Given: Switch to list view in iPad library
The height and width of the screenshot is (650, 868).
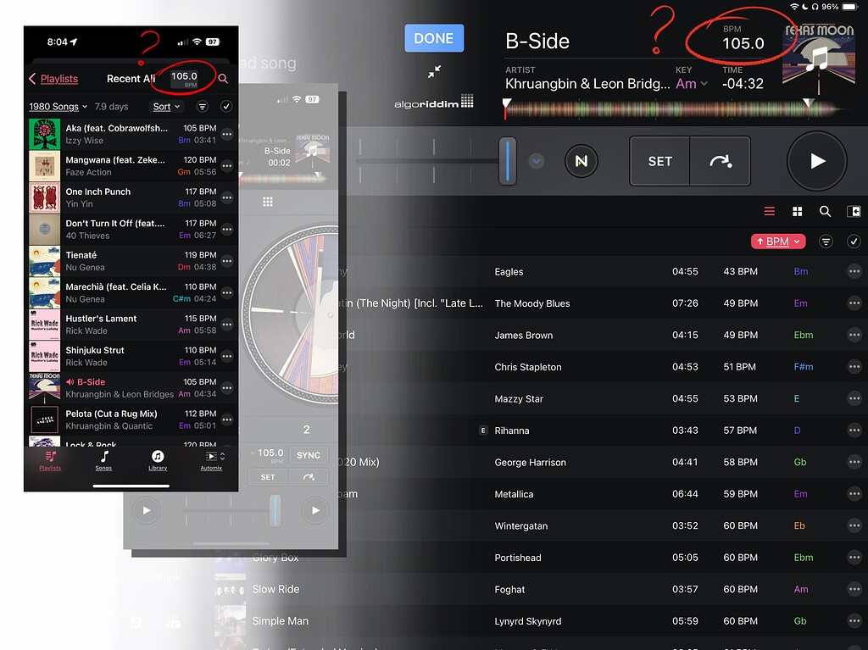Looking at the screenshot, I should click(769, 211).
